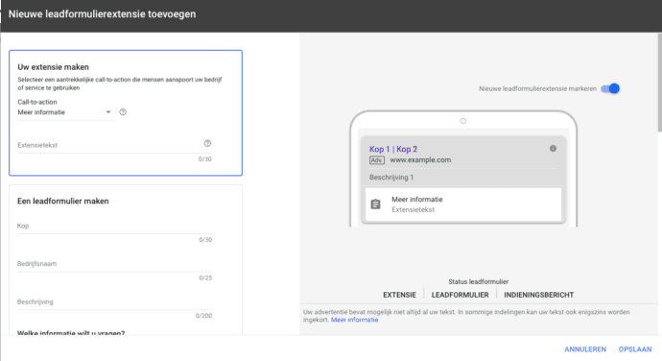
Task: Switch to the INDIENINGSBERICHT preview tab
Action: pos(539,295)
